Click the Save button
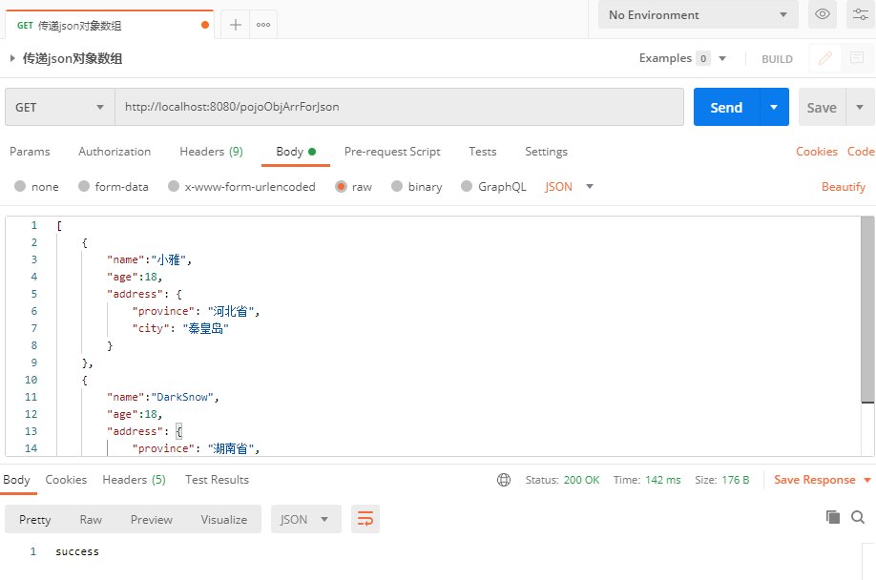 tap(822, 107)
